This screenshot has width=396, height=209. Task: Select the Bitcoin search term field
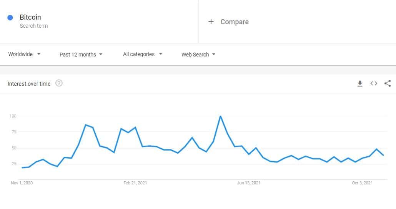[x=30, y=17]
